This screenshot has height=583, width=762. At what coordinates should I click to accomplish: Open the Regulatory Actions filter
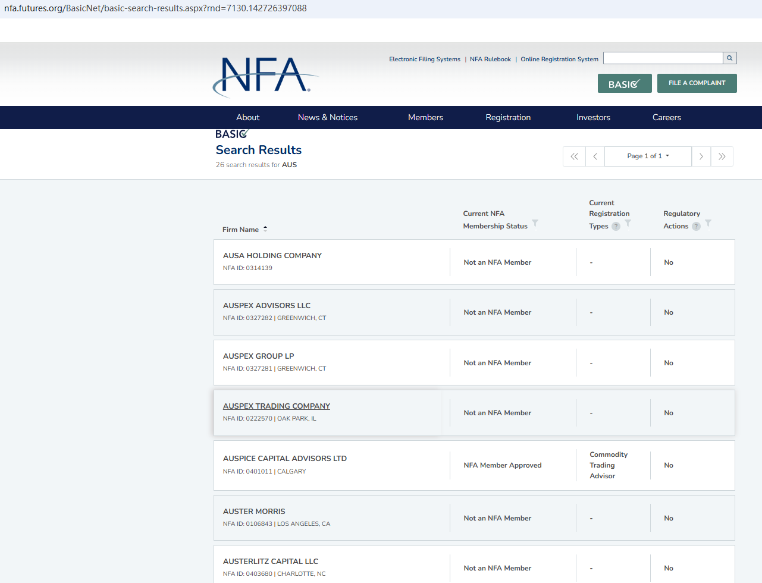(708, 223)
